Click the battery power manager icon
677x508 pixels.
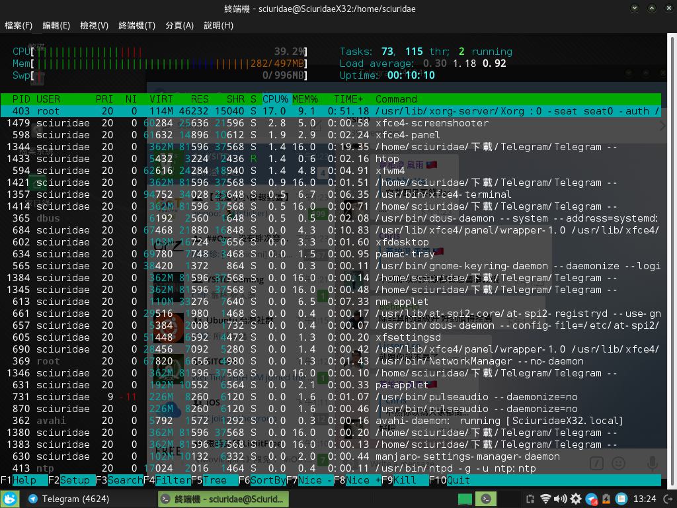click(x=606, y=499)
